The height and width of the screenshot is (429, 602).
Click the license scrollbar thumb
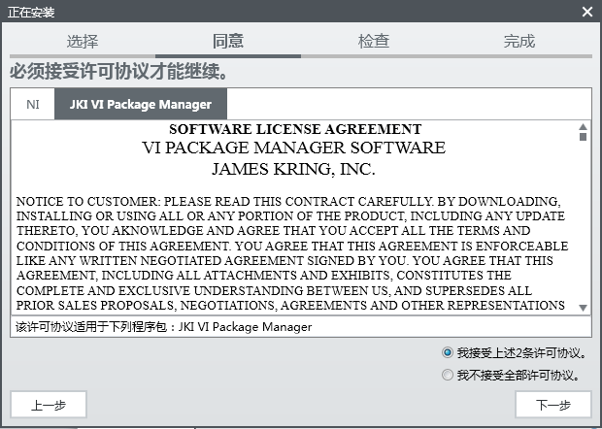click(x=584, y=137)
